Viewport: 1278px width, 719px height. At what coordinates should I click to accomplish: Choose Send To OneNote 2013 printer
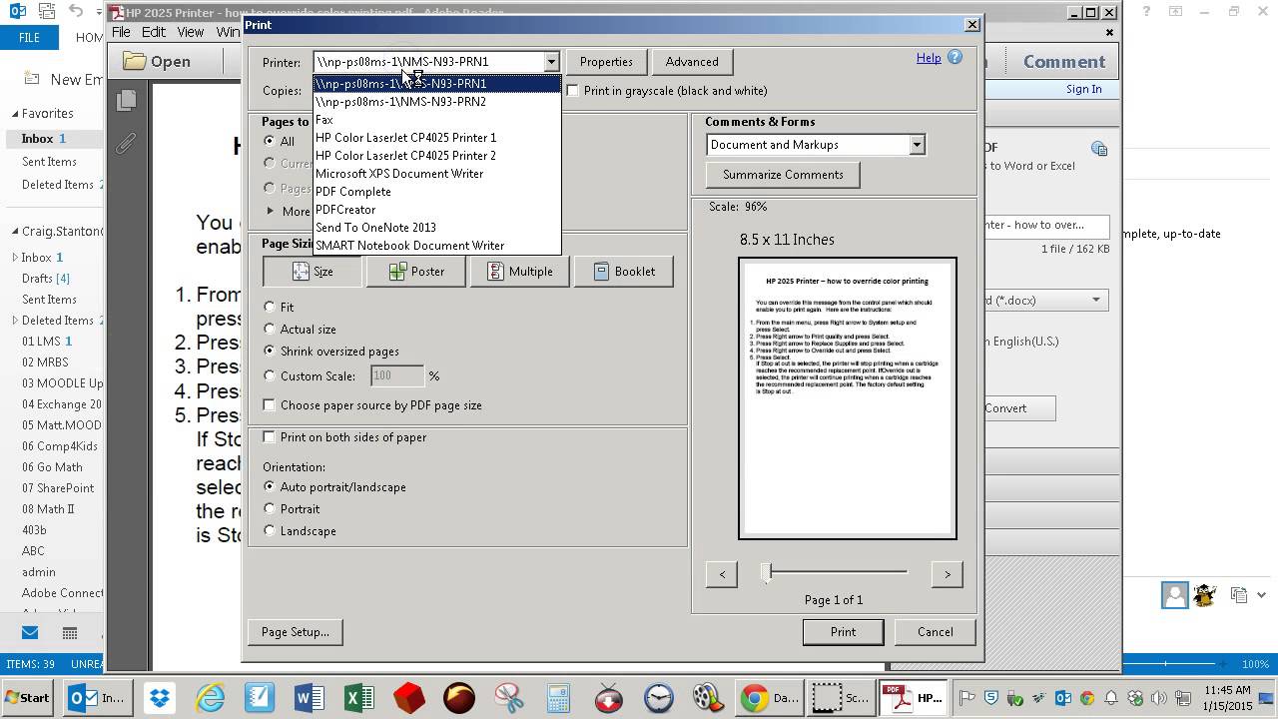[x=436, y=227]
